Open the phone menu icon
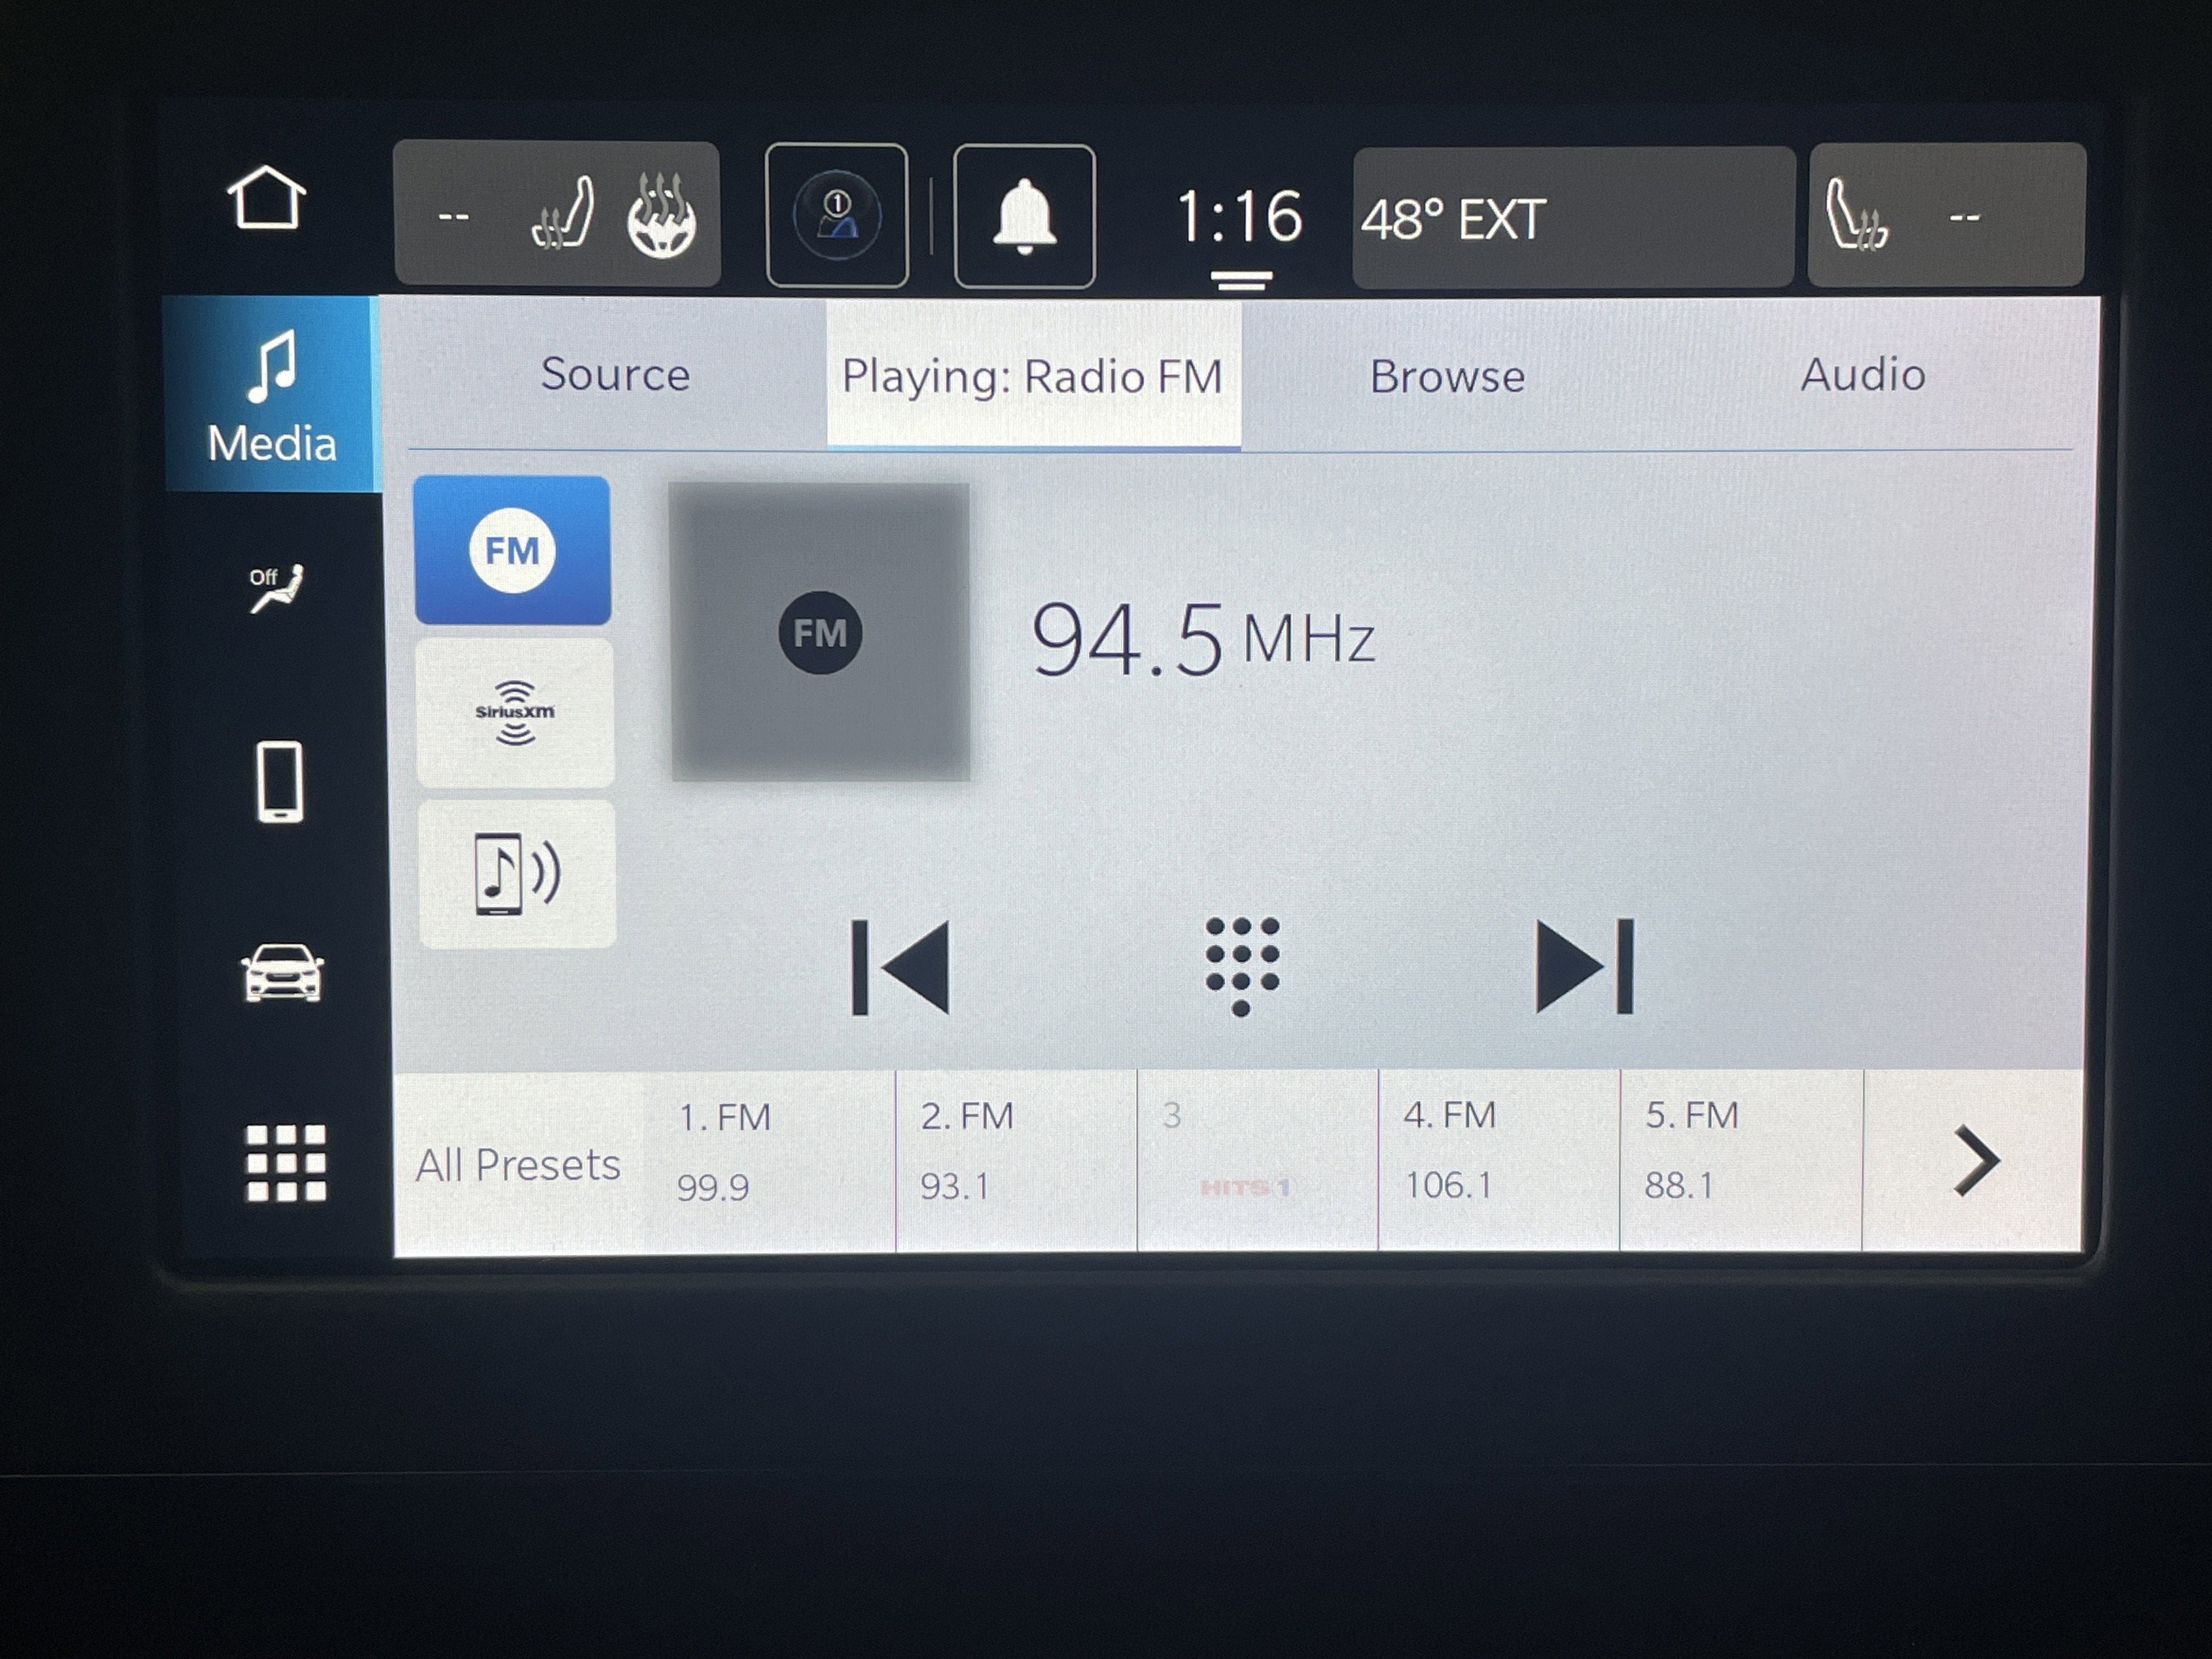2212x1659 pixels. click(x=280, y=781)
